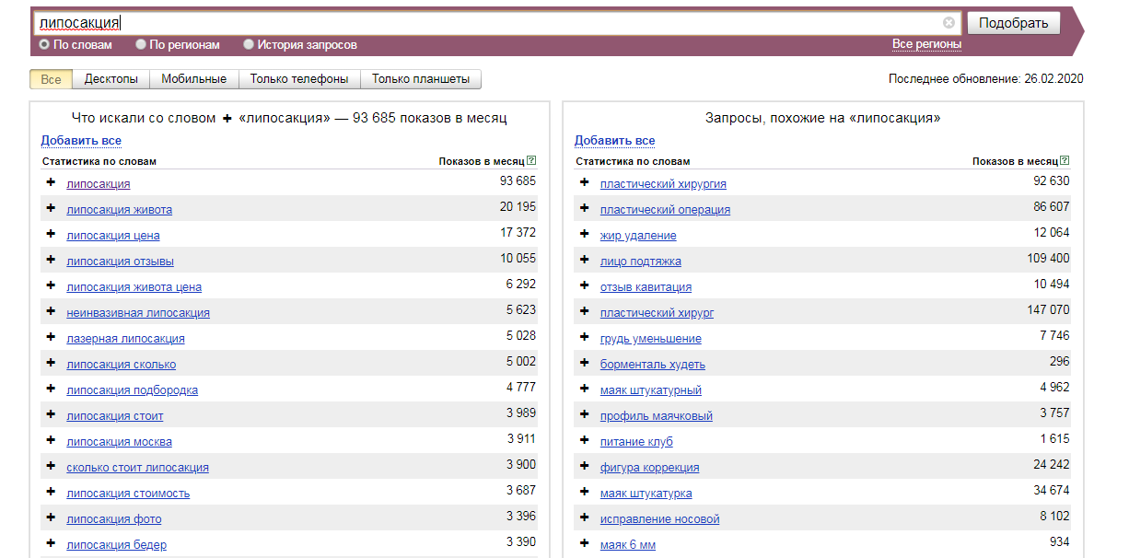Screen dimensions: 1129x558
Task: Add лазерная липосакция via its plus icon
Action: 51,337
